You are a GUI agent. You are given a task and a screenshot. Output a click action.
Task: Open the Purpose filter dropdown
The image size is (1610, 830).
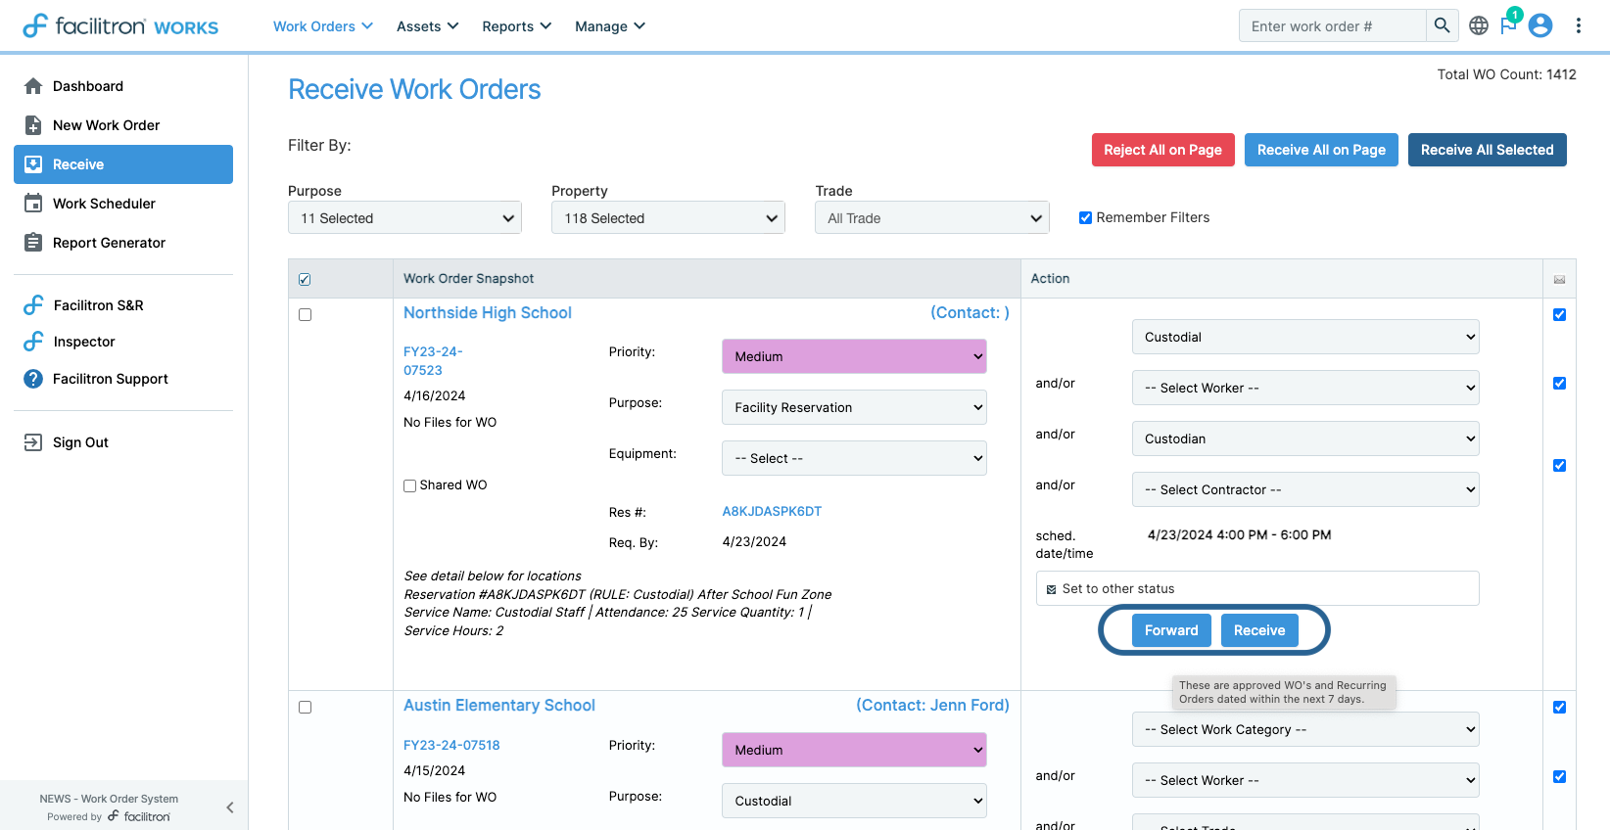[x=404, y=217]
